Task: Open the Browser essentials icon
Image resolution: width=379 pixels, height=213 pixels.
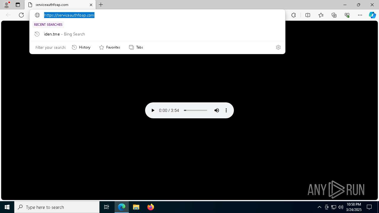Action: pyautogui.click(x=347, y=15)
